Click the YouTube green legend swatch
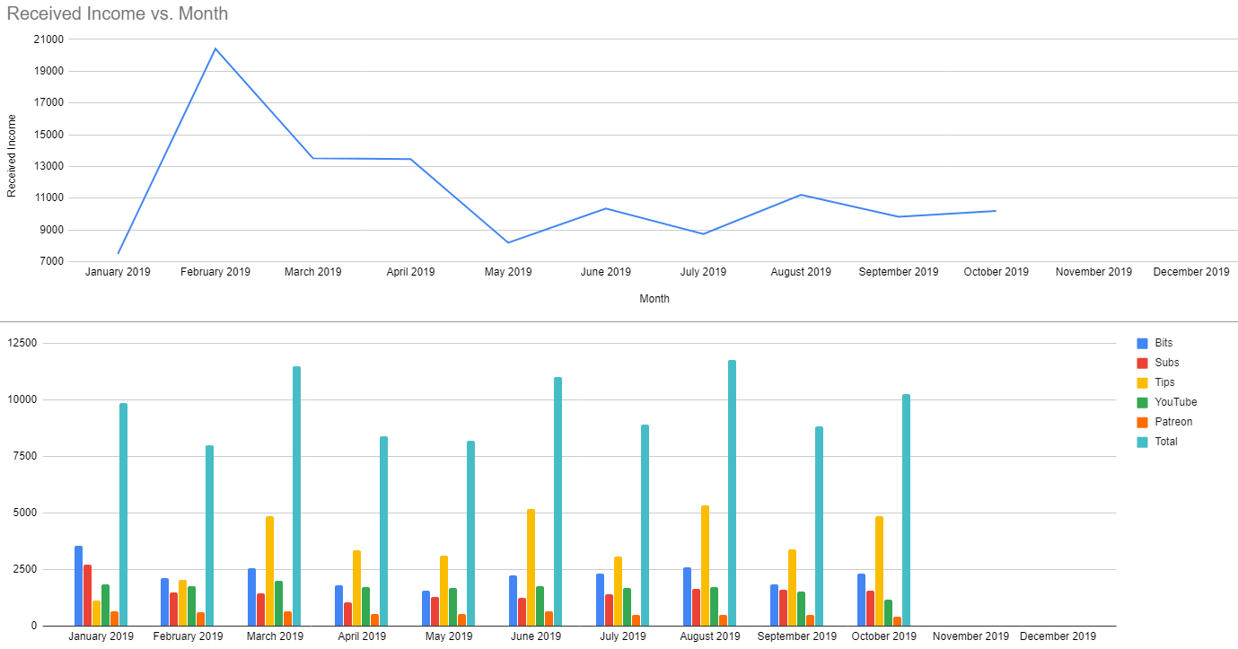1238x649 pixels. coord(1143,402)
